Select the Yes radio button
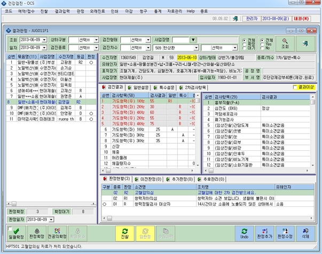This screenshot has width=322, height=254. click(x=262, y=44)
